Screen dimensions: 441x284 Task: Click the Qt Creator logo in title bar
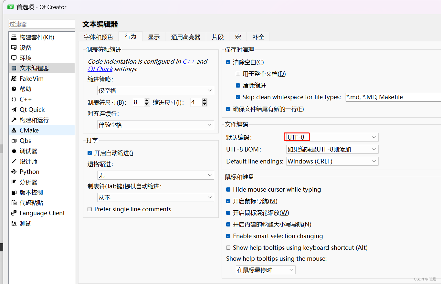click(x=10, y=7)
